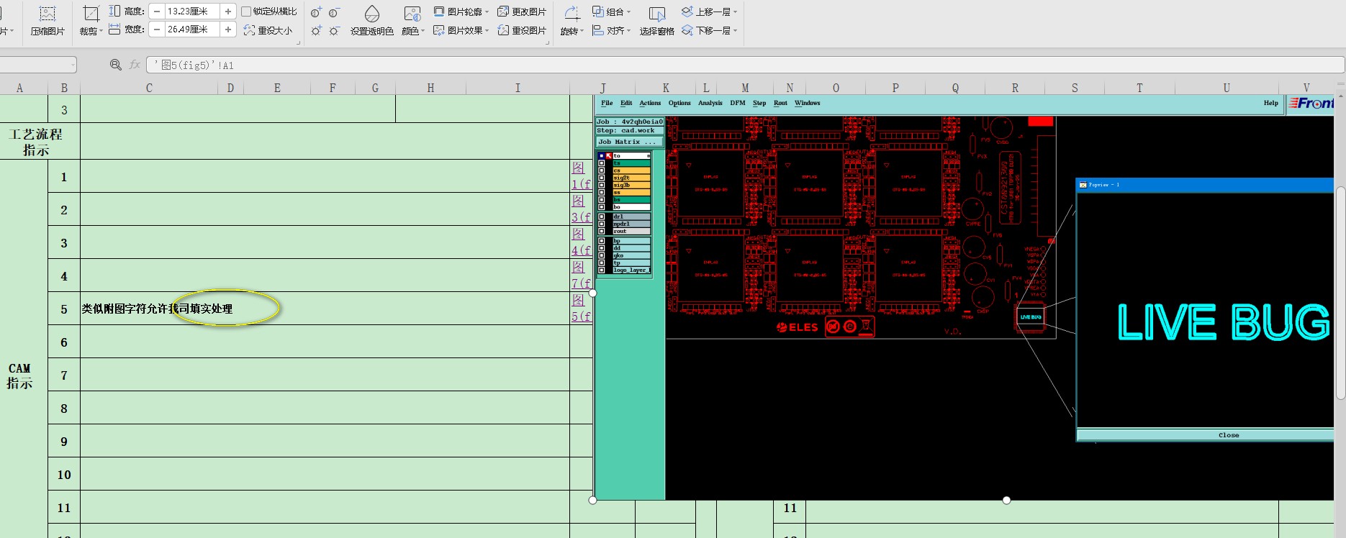Select the cell with 类似附图字符允许我司填实处理
1346x538 pixels.
pos(325,309)
